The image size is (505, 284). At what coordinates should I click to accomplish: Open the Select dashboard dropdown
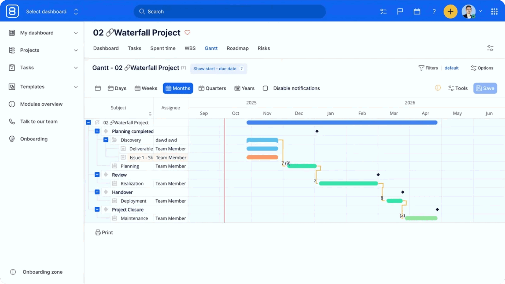pos(52,12)
